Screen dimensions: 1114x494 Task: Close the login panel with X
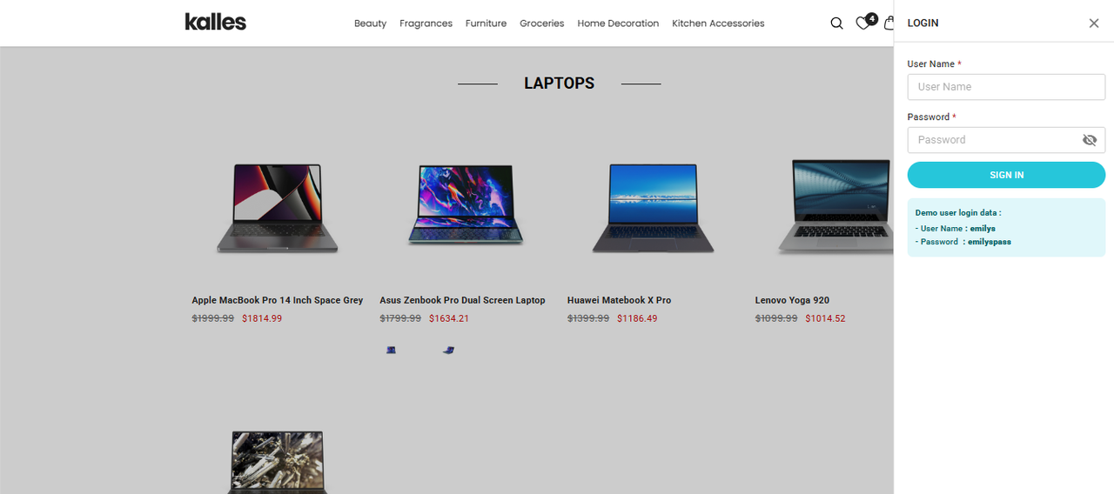[x=1094, y=23]
